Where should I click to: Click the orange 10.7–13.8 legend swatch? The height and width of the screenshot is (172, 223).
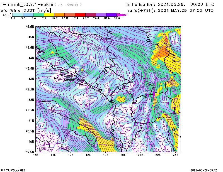(59, 15)
